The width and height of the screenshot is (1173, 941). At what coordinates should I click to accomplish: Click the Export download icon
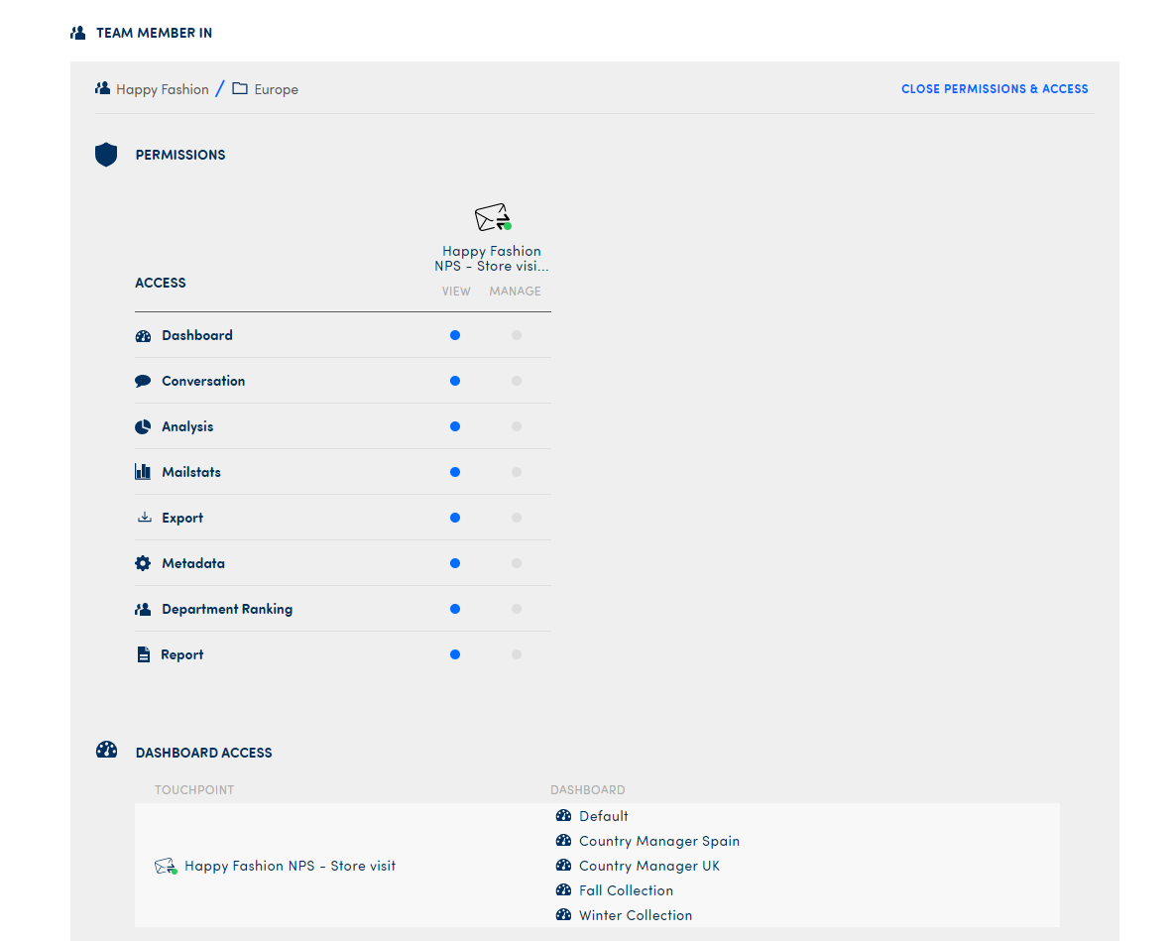click(144, 518)
